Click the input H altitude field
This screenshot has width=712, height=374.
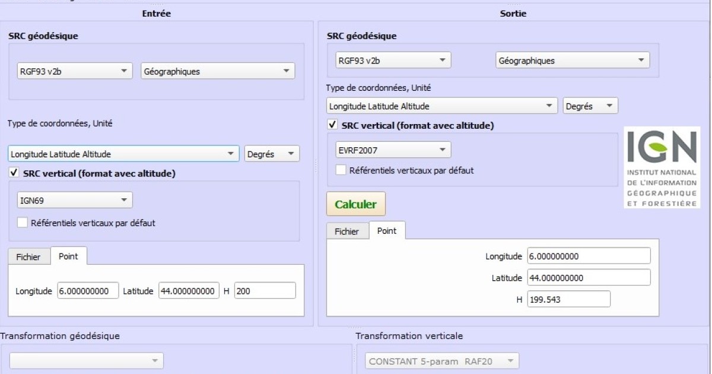click(x=265, y=291)
